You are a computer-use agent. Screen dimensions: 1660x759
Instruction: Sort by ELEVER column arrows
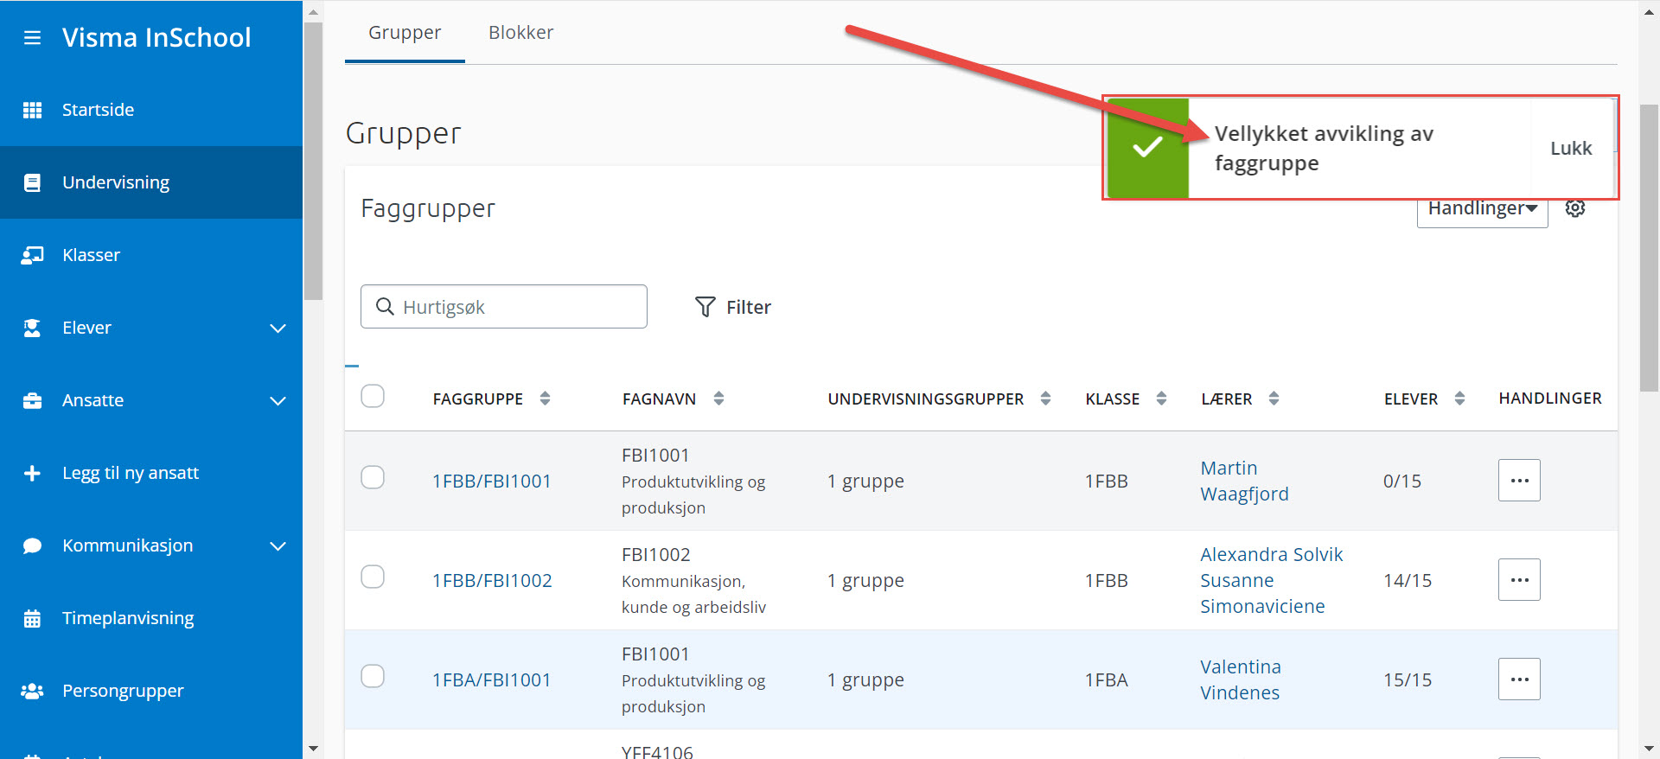(x=1459, y=399)
